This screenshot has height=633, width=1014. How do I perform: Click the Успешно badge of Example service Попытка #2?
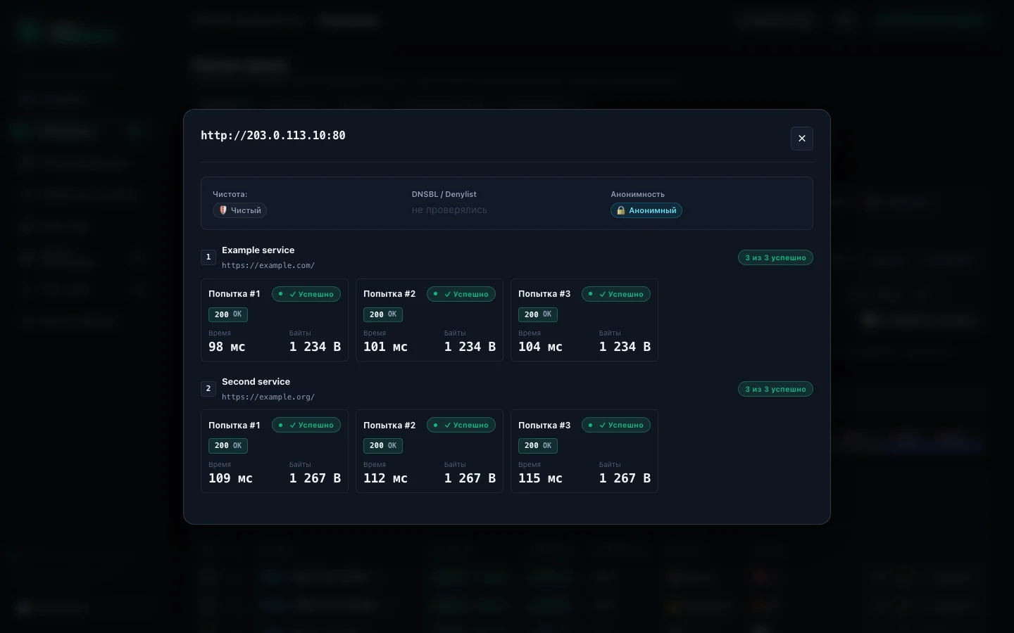click(461, 295)
